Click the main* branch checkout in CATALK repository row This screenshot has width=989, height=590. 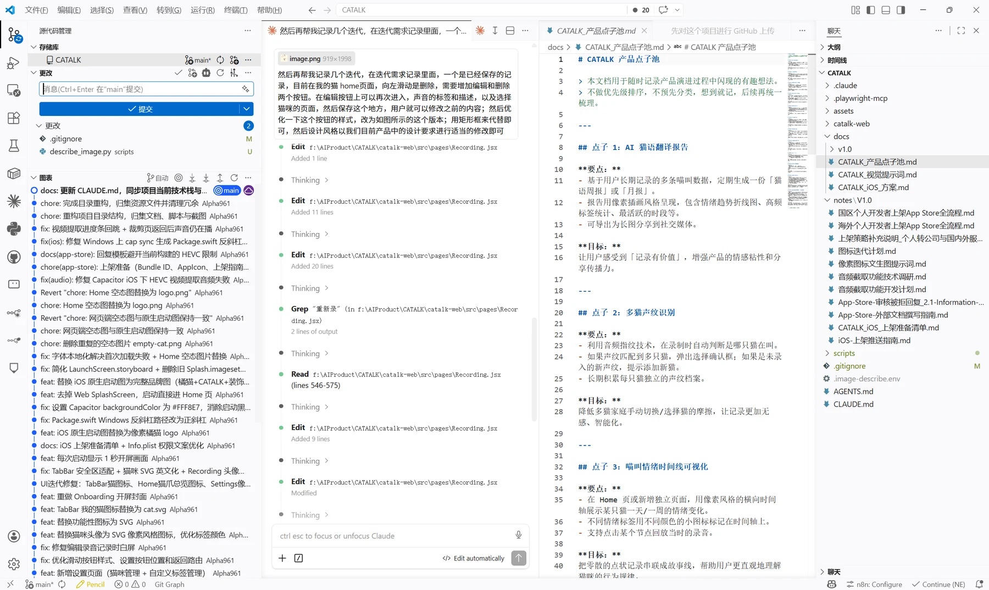pos(198,60)
